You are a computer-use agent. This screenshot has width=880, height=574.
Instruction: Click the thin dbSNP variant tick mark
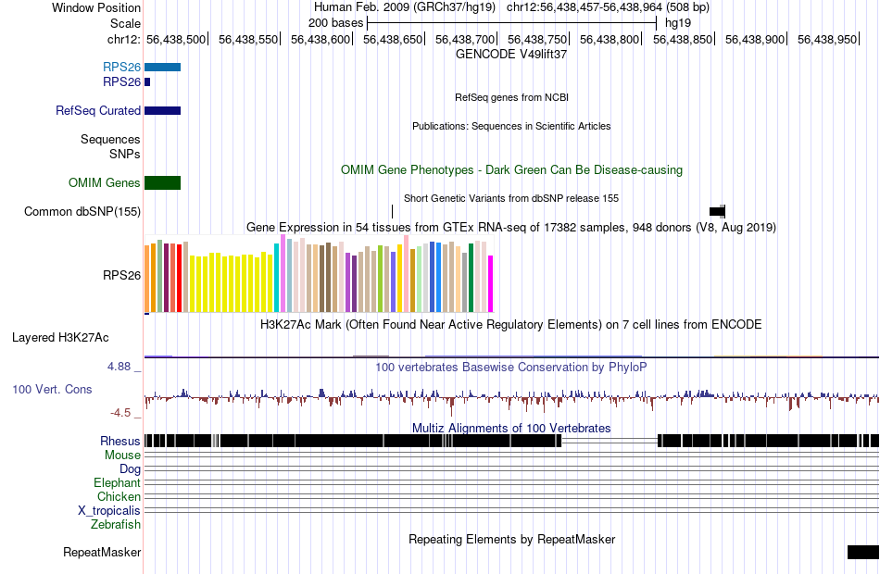click(x=393, y=211)
